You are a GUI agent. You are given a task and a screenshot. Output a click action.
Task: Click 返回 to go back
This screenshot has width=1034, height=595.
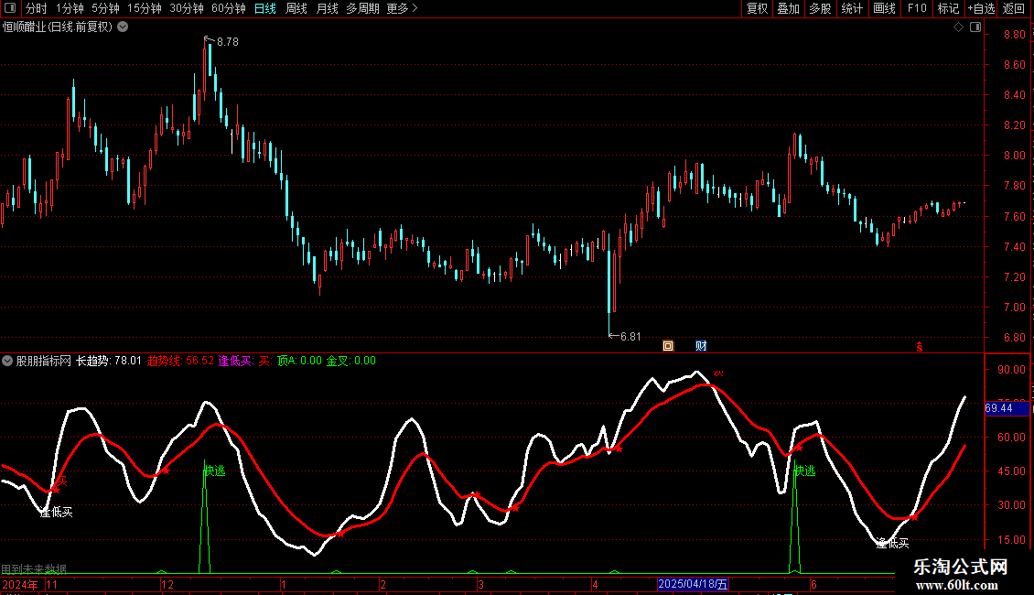pos(1014,8)
